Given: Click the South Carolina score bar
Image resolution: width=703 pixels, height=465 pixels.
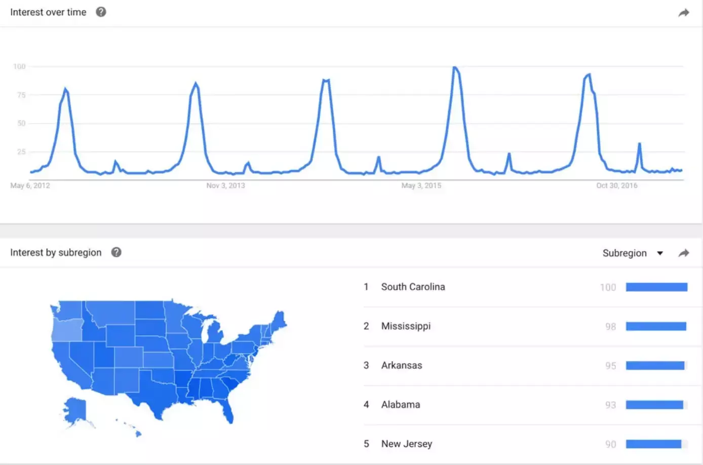Looking at the screenshot, I should [656, 287].
